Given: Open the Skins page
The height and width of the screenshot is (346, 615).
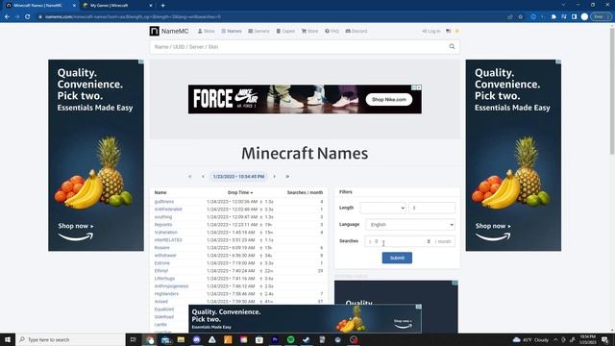Looking at the screenshot, I should (x=207, y=31).
